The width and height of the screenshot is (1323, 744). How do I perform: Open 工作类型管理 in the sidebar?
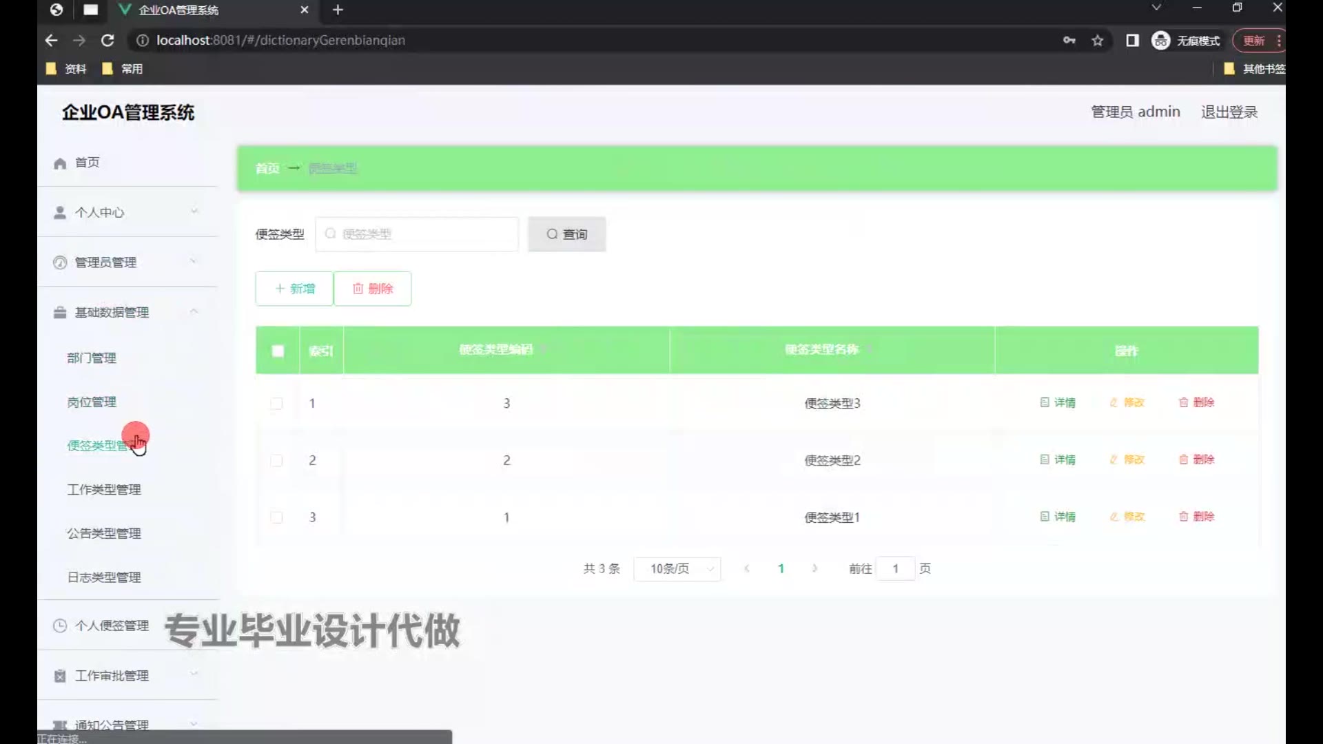click(x=104, y=490)
